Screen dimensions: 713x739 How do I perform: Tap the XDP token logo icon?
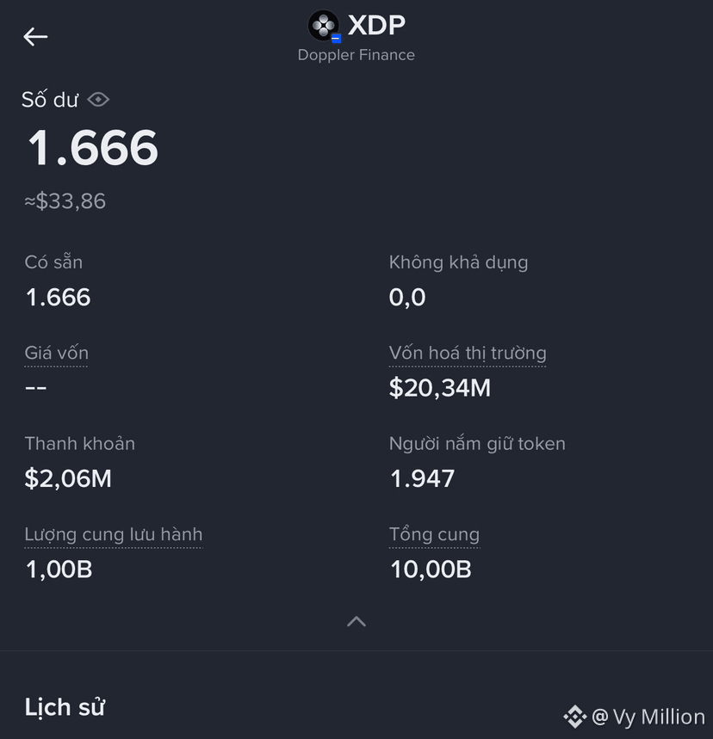[324, 26]
